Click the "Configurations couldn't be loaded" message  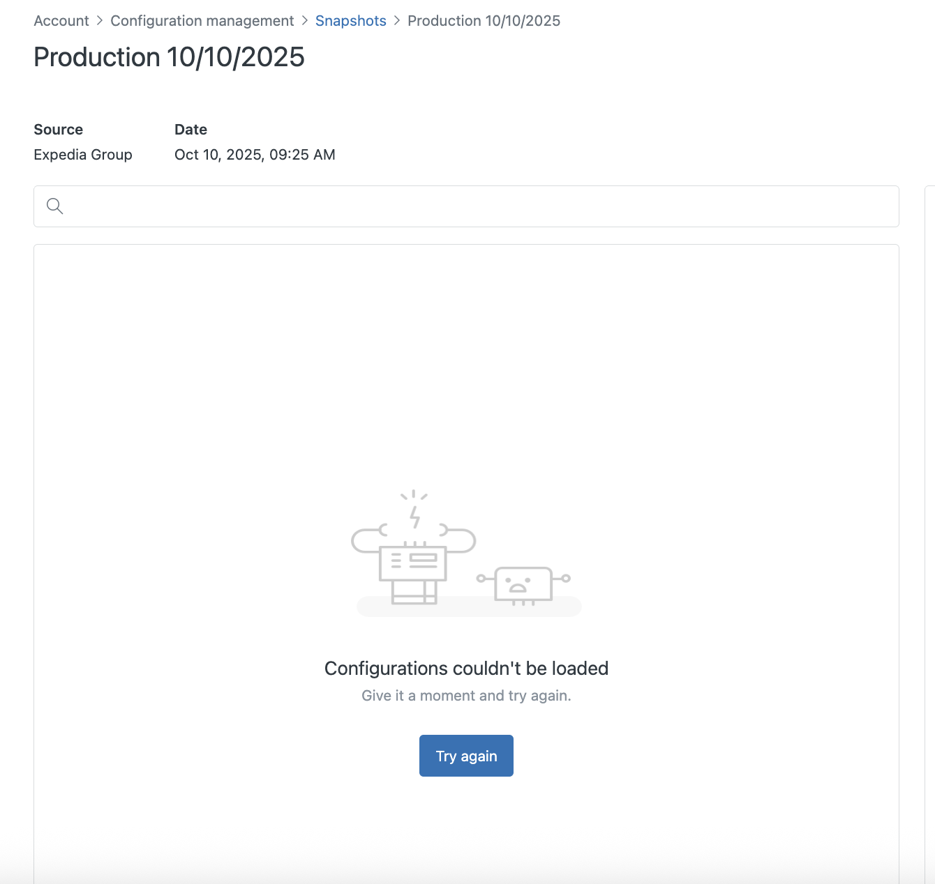(466, 669)
